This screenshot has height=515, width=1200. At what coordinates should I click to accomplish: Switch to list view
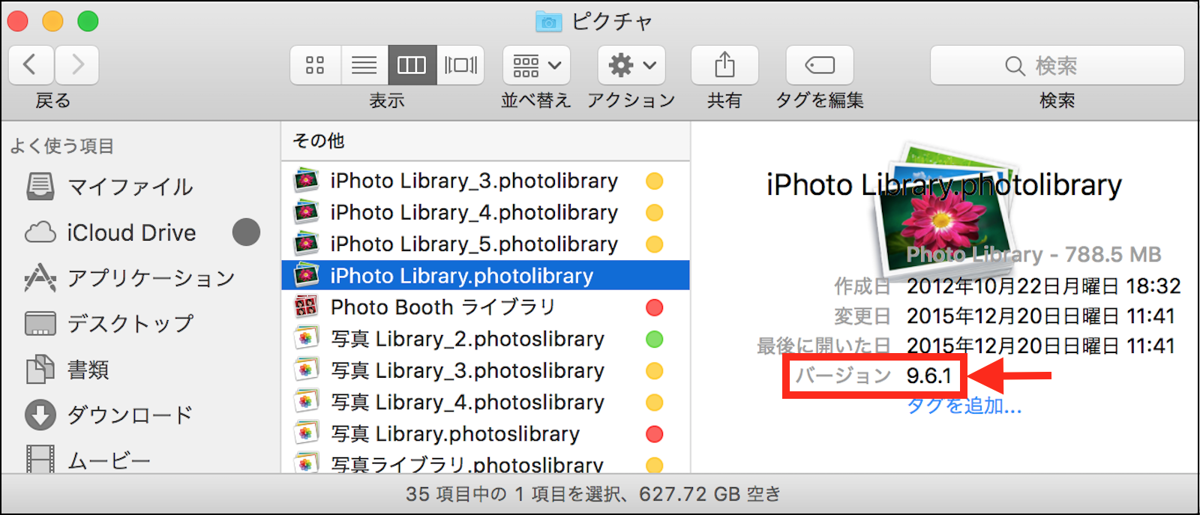[364, 65]
